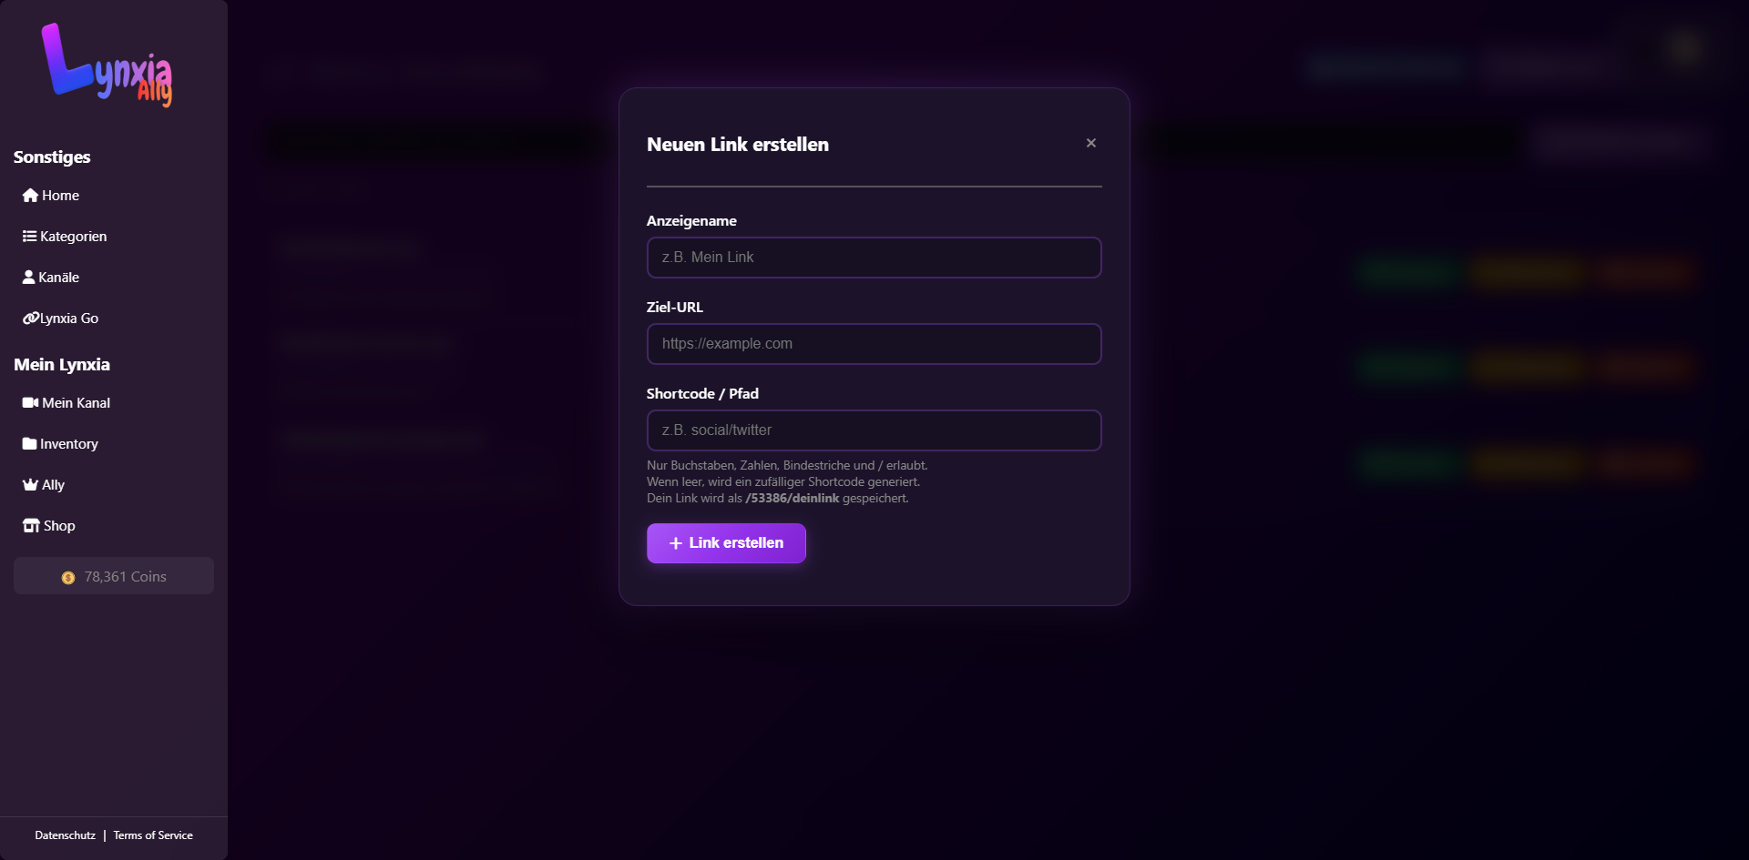Click the Ally crown icon
Image resolution: width=1749 pixels, height=860 pixels.
30,485
